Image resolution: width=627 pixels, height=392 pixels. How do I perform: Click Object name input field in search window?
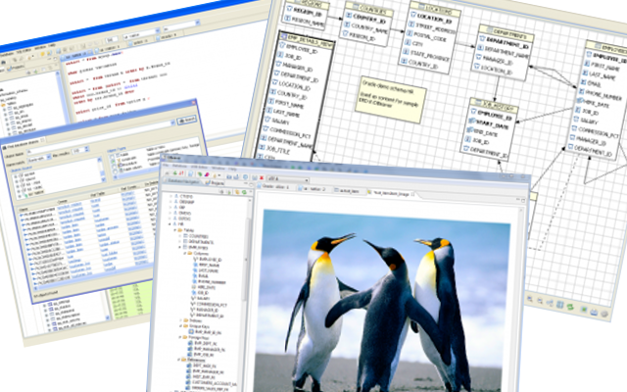pyautogui.click(x=100, y=139)
